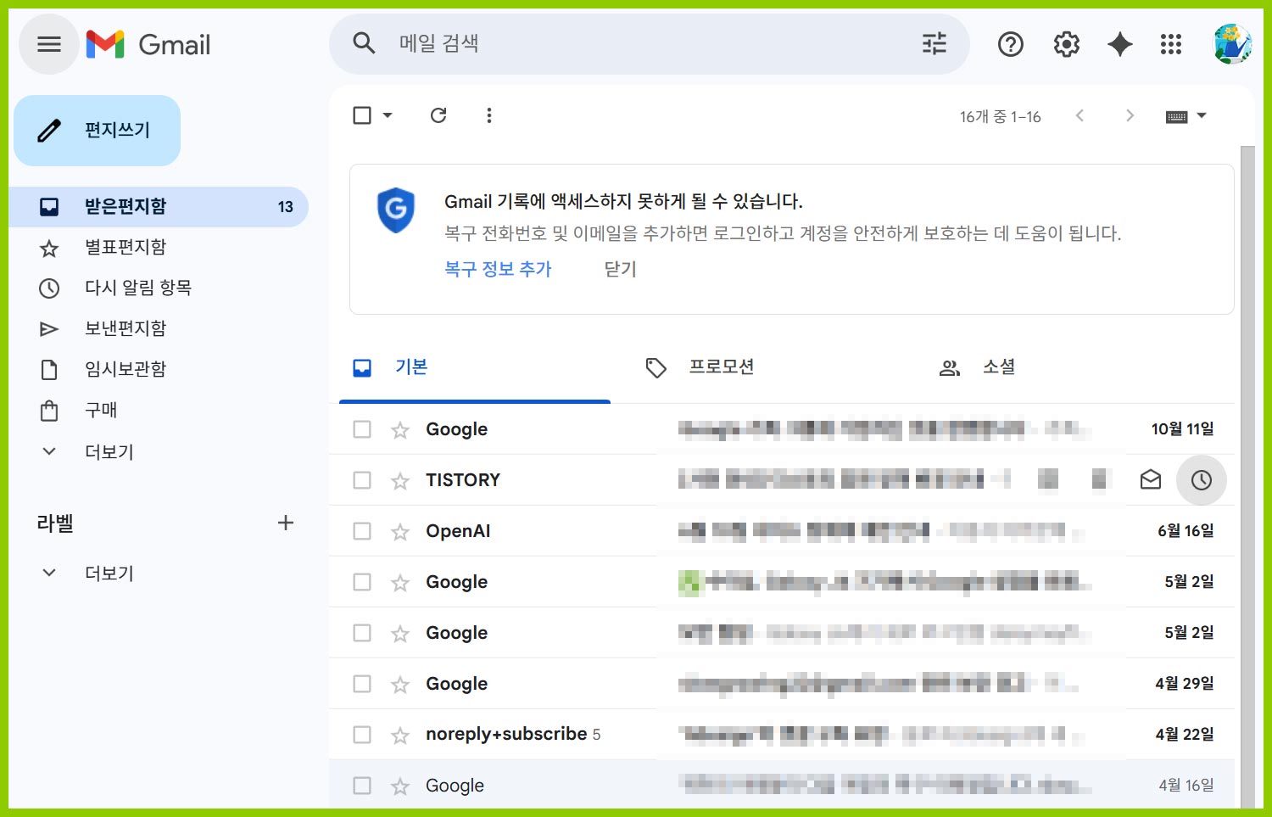Open input tools keyboard icon
The width and height of the screenshot is (1272, 817).
coord(1177,116)
